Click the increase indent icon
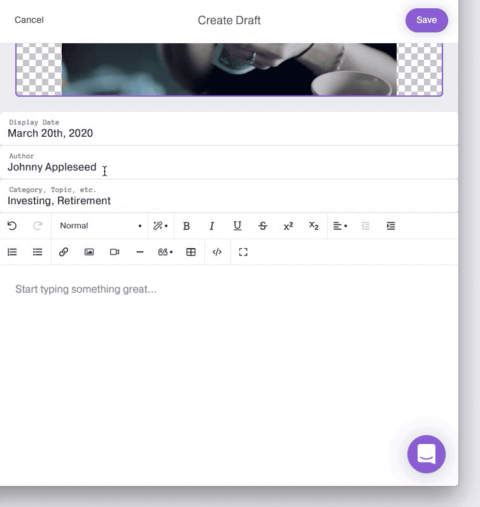480x507 pixels. click(391, 226)
